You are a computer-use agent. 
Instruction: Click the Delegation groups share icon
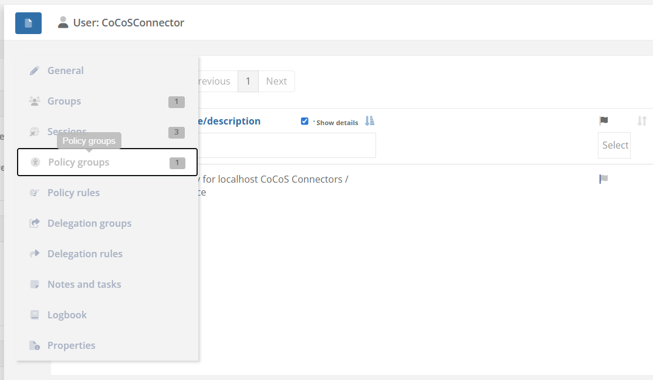pyautogui.click(x=35, y=223)
